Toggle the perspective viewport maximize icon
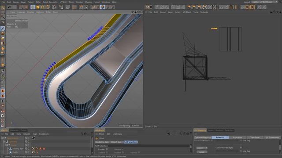This screenshot has height=158, width=282. (x=141, y=12)
